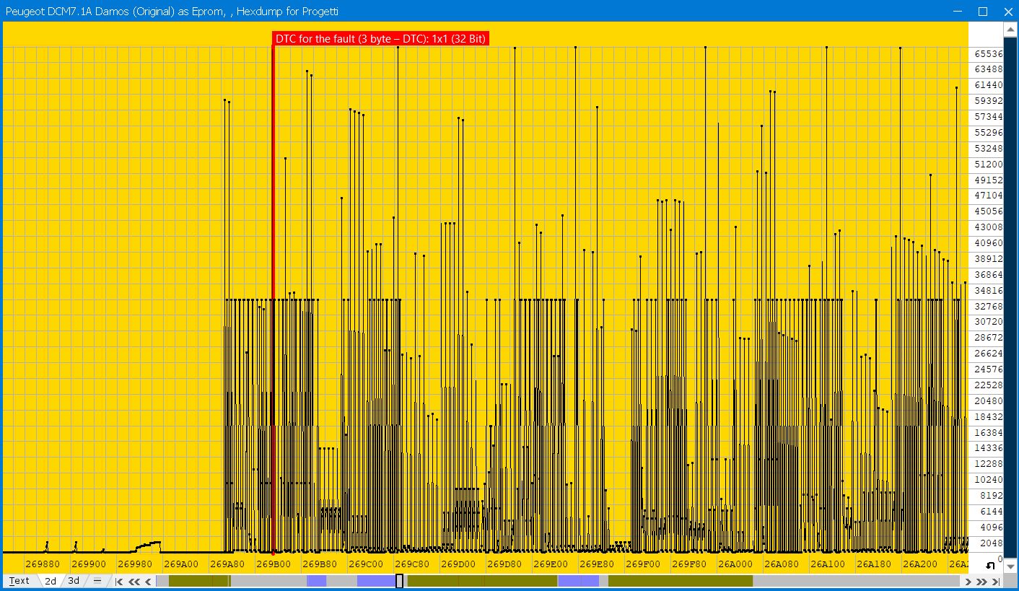Click the value axis label 2048
This screenshot has height=591, width=1019.
(x=991, y=543)
